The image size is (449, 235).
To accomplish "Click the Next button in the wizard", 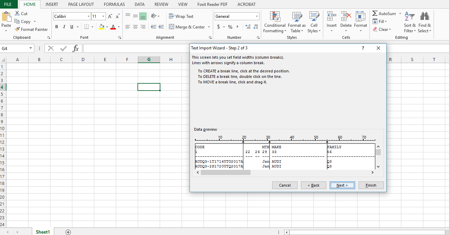I will (342, 185).
